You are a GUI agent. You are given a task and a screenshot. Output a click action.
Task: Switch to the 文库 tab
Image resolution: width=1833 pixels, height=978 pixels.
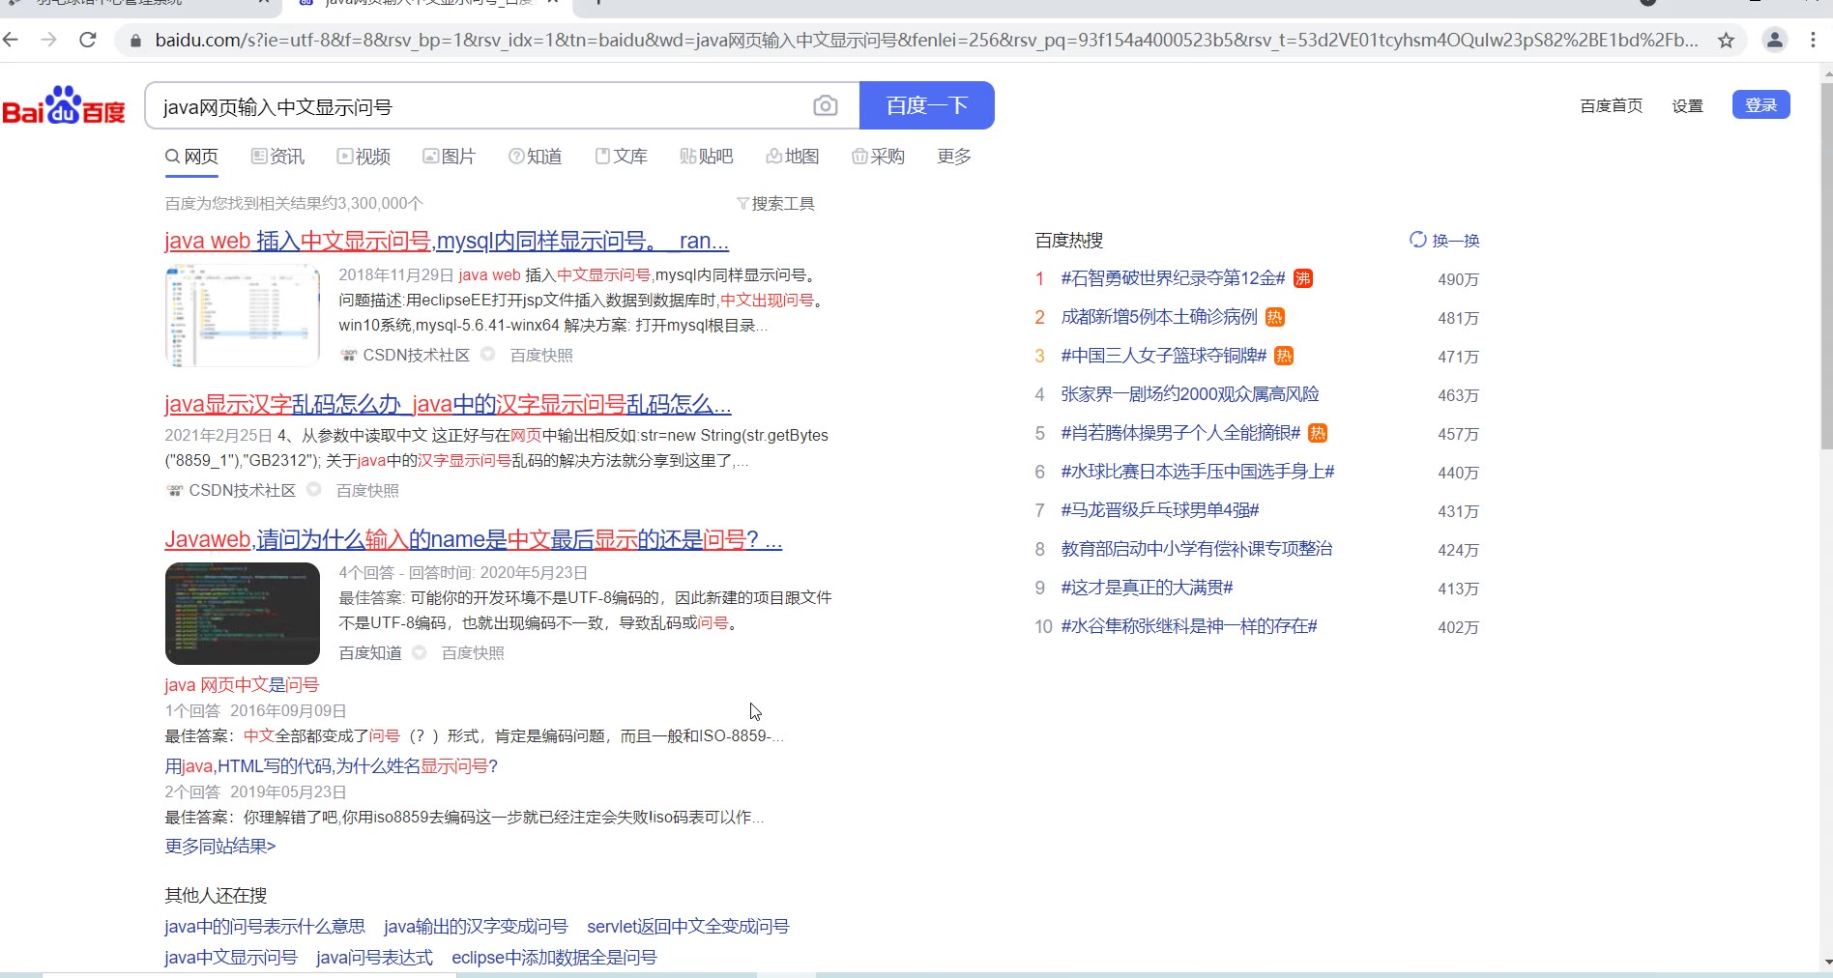click(x=622, y=157)
